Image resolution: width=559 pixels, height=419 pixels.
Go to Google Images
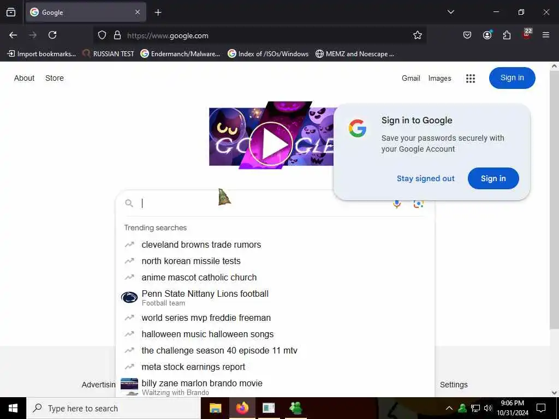(439, 78)
